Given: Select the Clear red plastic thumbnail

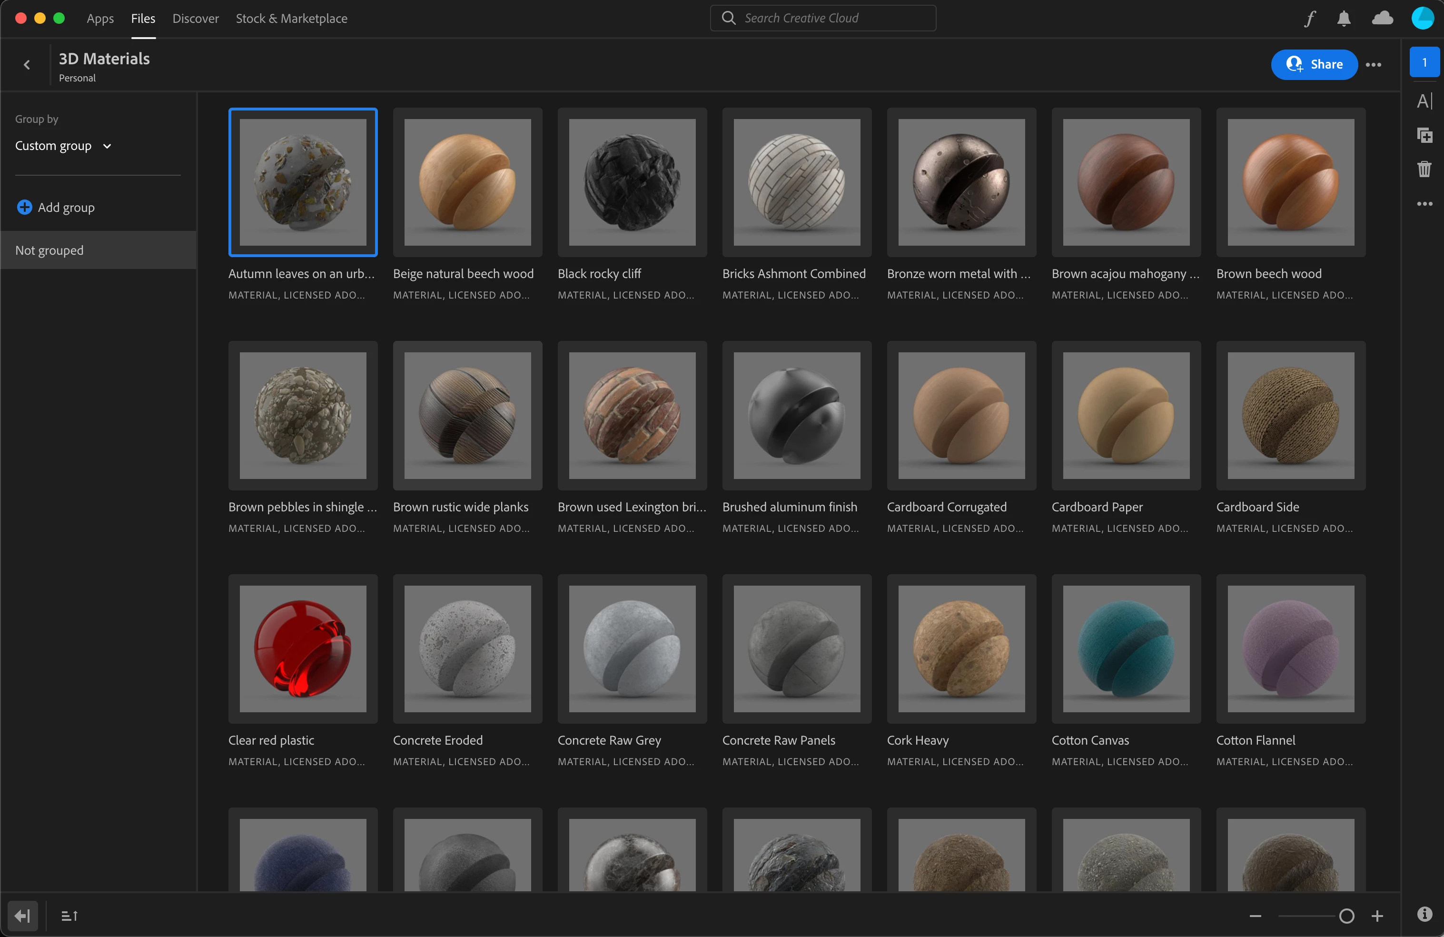Looking at the screenshot, I should 303,649.
